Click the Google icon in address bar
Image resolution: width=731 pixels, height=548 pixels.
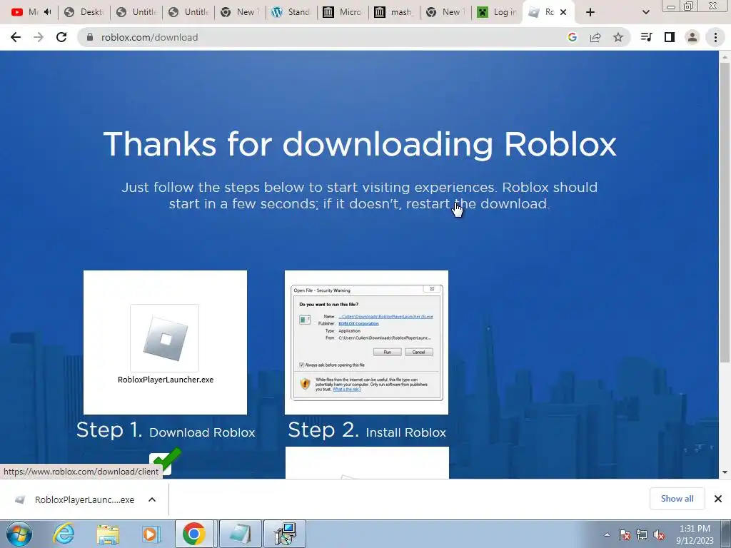pyautogui.click(x=572, y=37)
